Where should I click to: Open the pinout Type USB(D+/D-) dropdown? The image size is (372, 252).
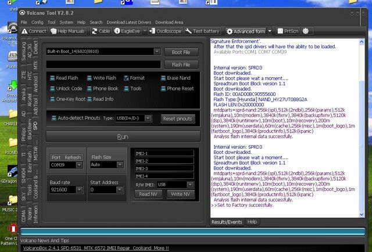148,118
